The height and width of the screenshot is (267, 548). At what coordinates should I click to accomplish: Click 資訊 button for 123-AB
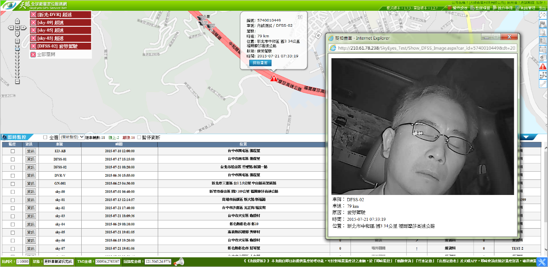pyautogui.click(x=30, y=151)
